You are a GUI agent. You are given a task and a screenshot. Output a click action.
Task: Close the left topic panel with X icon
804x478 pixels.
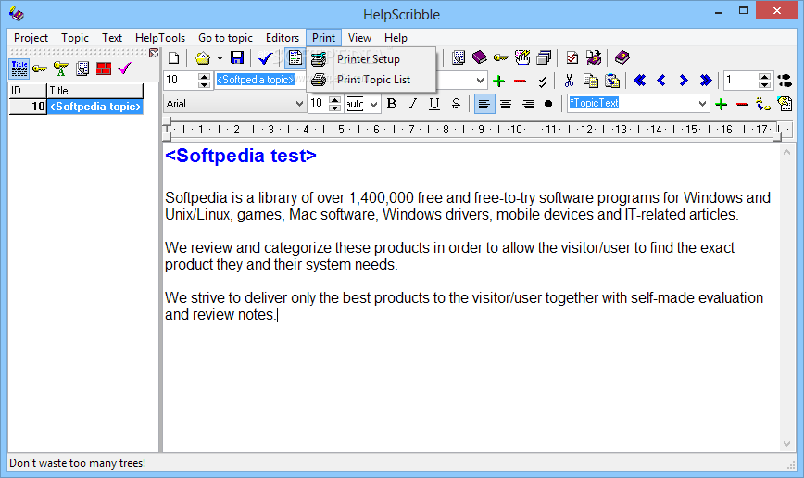(x=154, y=53)
